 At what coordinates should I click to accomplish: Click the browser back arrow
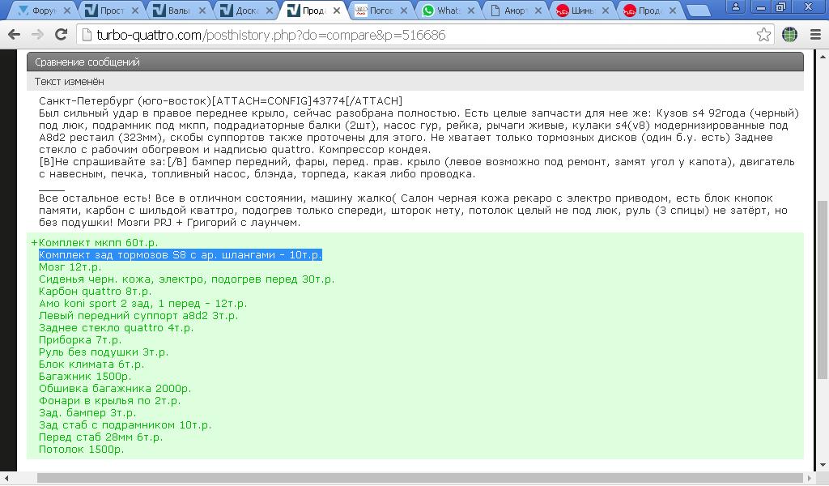coord(14,35)
